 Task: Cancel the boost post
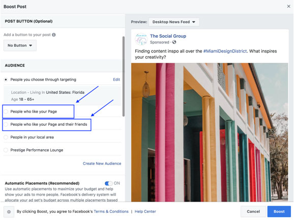pyautogui.click(x=253, y=211)
